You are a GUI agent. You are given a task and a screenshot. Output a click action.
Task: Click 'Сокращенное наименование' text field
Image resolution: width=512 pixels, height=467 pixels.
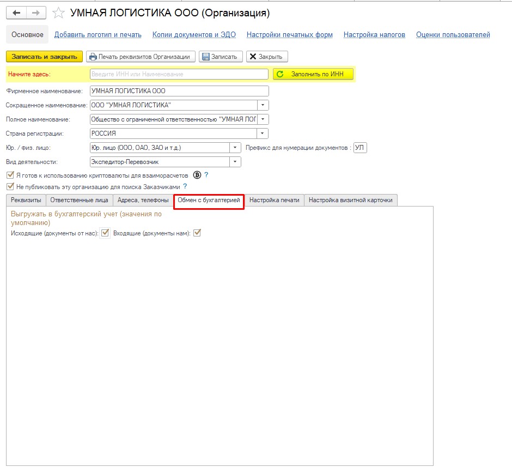click(174, 105)
